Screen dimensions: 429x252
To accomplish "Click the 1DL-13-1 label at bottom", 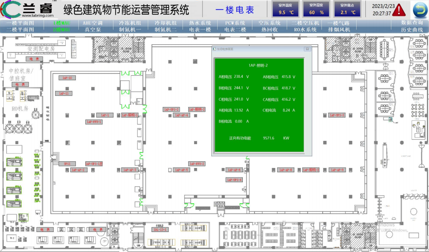I will 160,229.
